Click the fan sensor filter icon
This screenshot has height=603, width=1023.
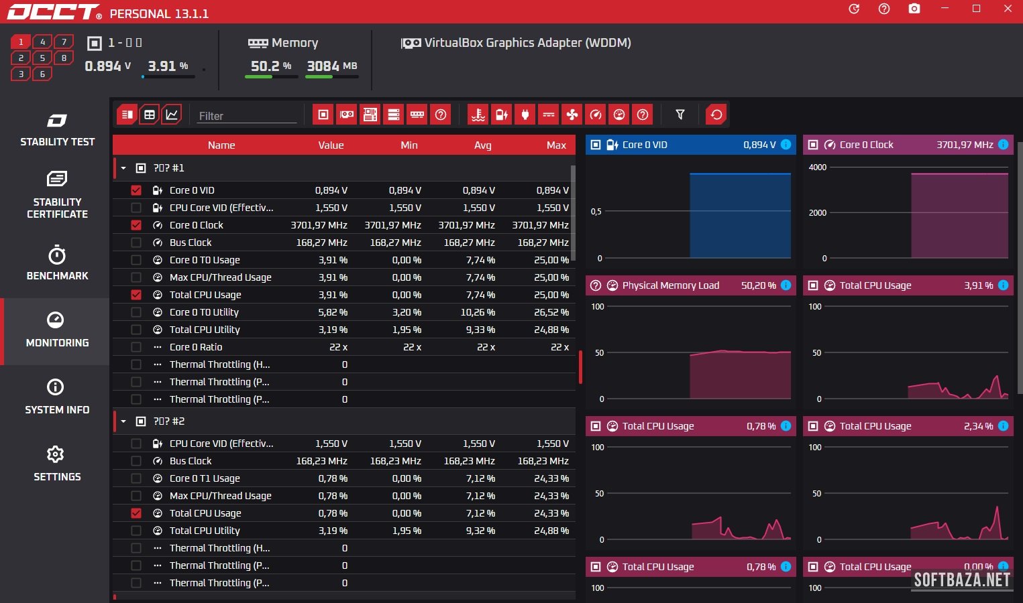(x=572, y=115)
